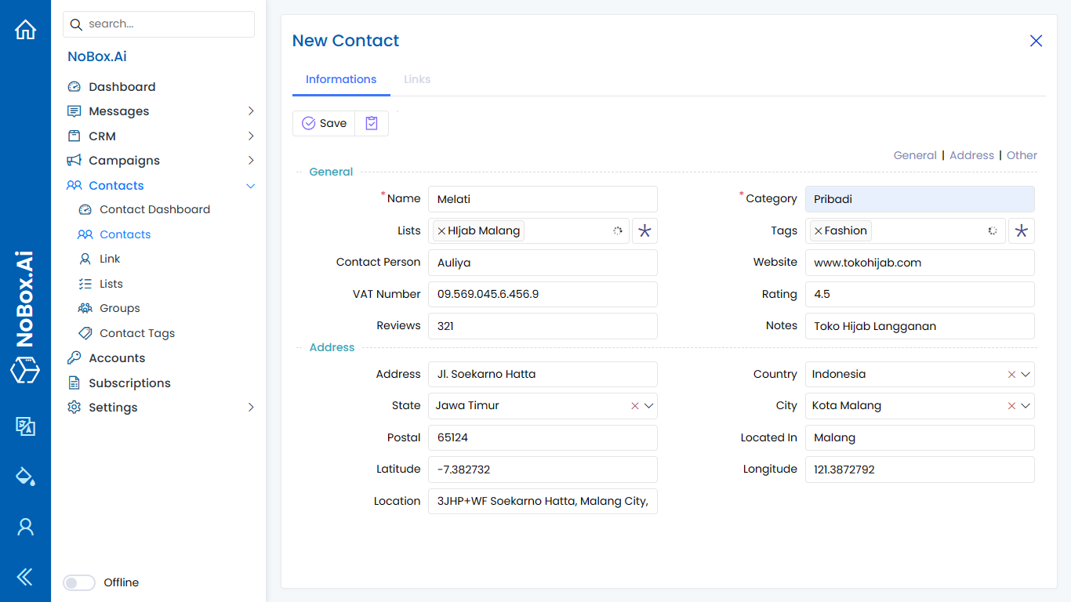Expand the State dropdown
1071x602 pixels.
coord(648,406)
